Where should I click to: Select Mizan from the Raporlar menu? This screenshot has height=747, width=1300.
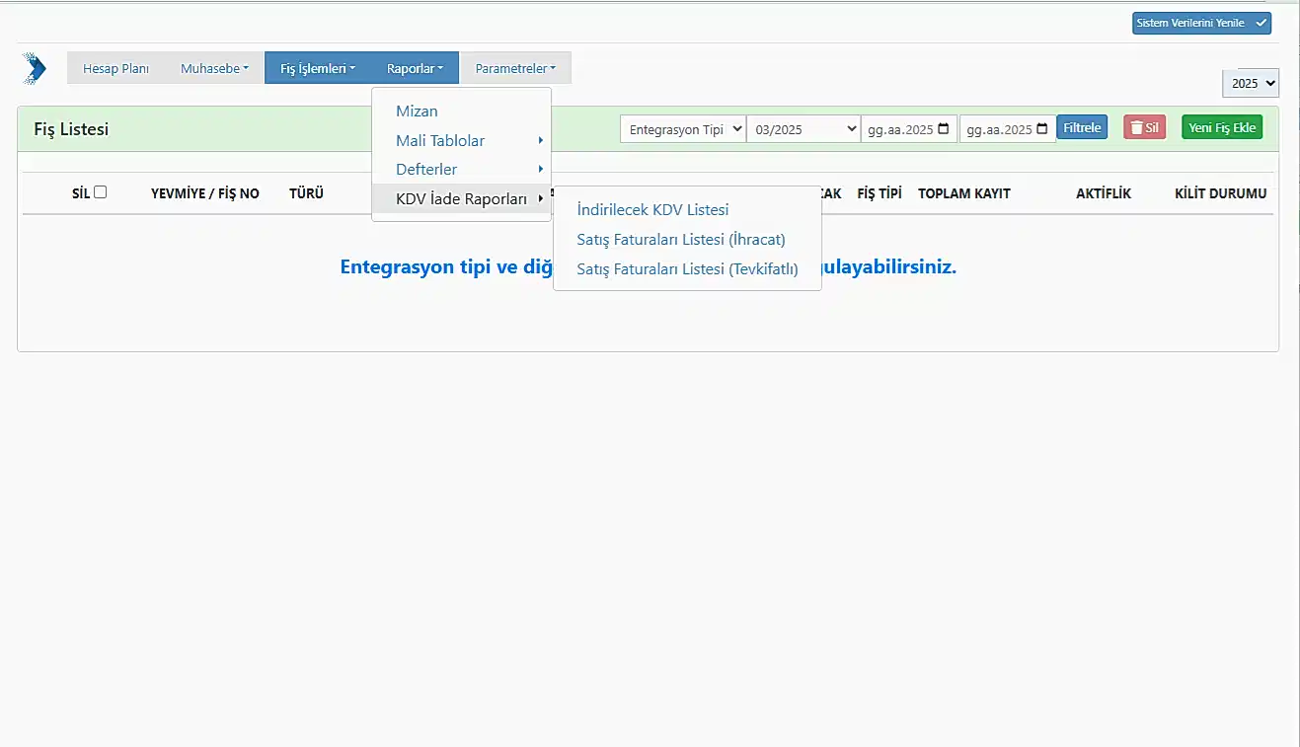click(417, 112)
